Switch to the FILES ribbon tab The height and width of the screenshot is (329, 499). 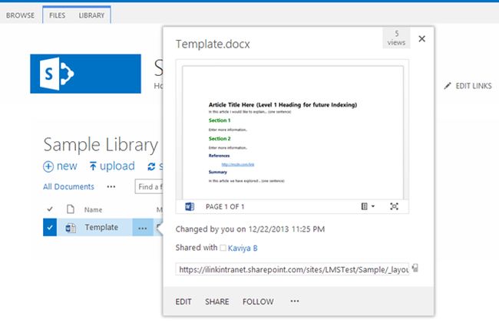click(x=56, y=15)
